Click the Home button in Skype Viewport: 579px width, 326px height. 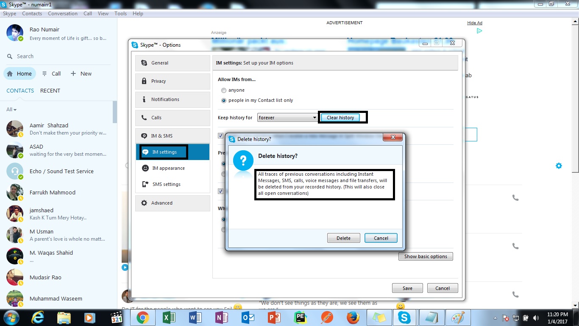pos(19,73)
